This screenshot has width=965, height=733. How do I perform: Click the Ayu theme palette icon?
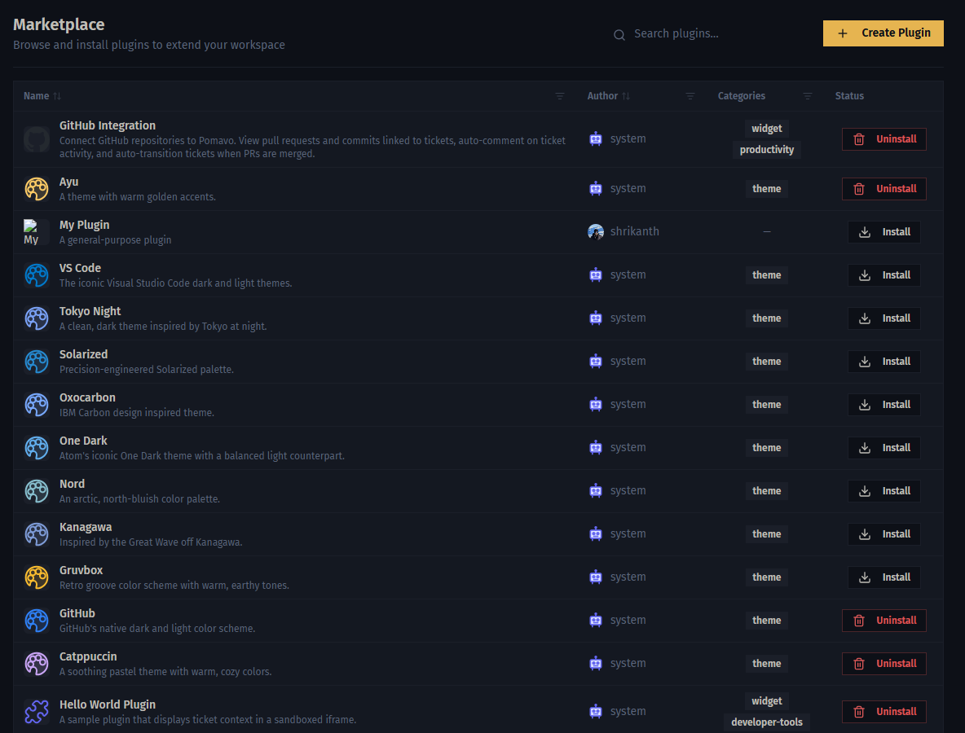(x=37, y=189)
